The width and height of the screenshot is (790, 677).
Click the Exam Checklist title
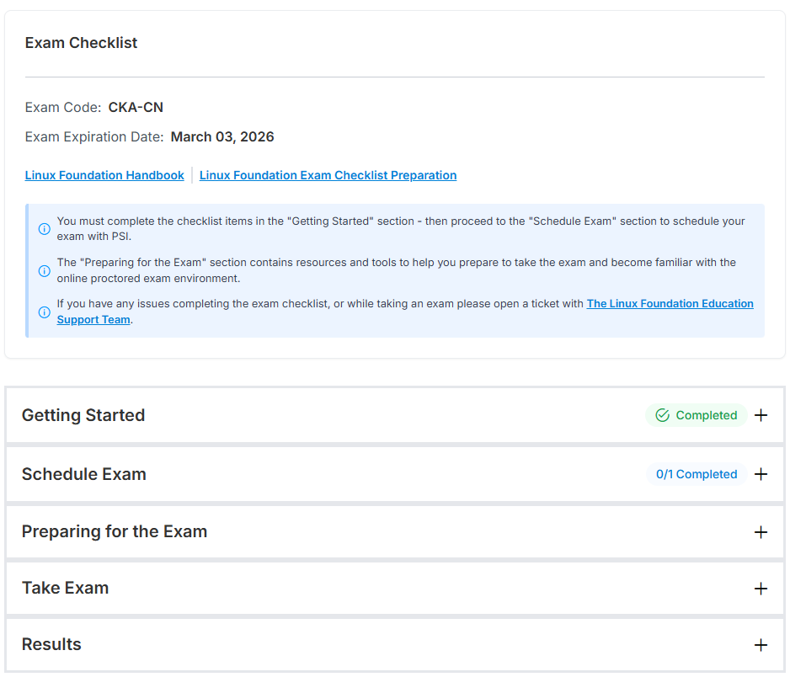[x=81, y=43]
